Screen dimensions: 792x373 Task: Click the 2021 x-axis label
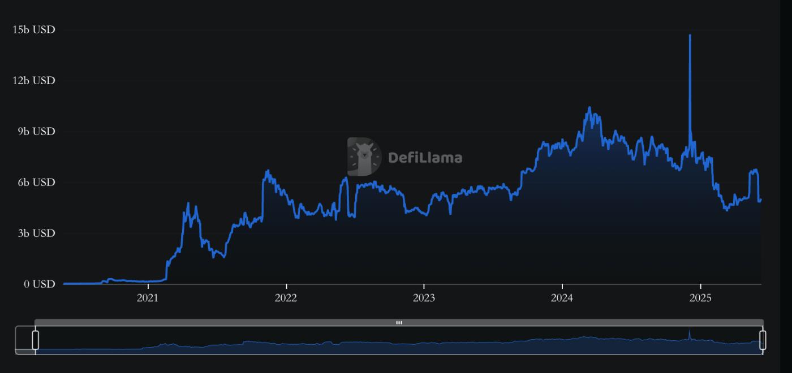pyautogui.click(x=148, y=298)
